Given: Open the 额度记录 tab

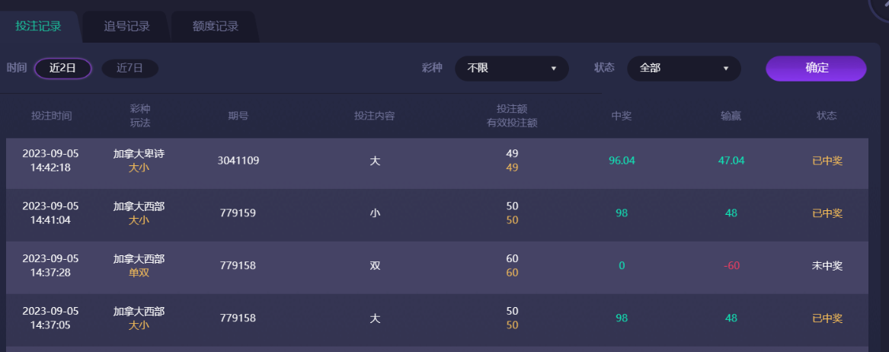Looking at the screenshot, I should (216, 27).
